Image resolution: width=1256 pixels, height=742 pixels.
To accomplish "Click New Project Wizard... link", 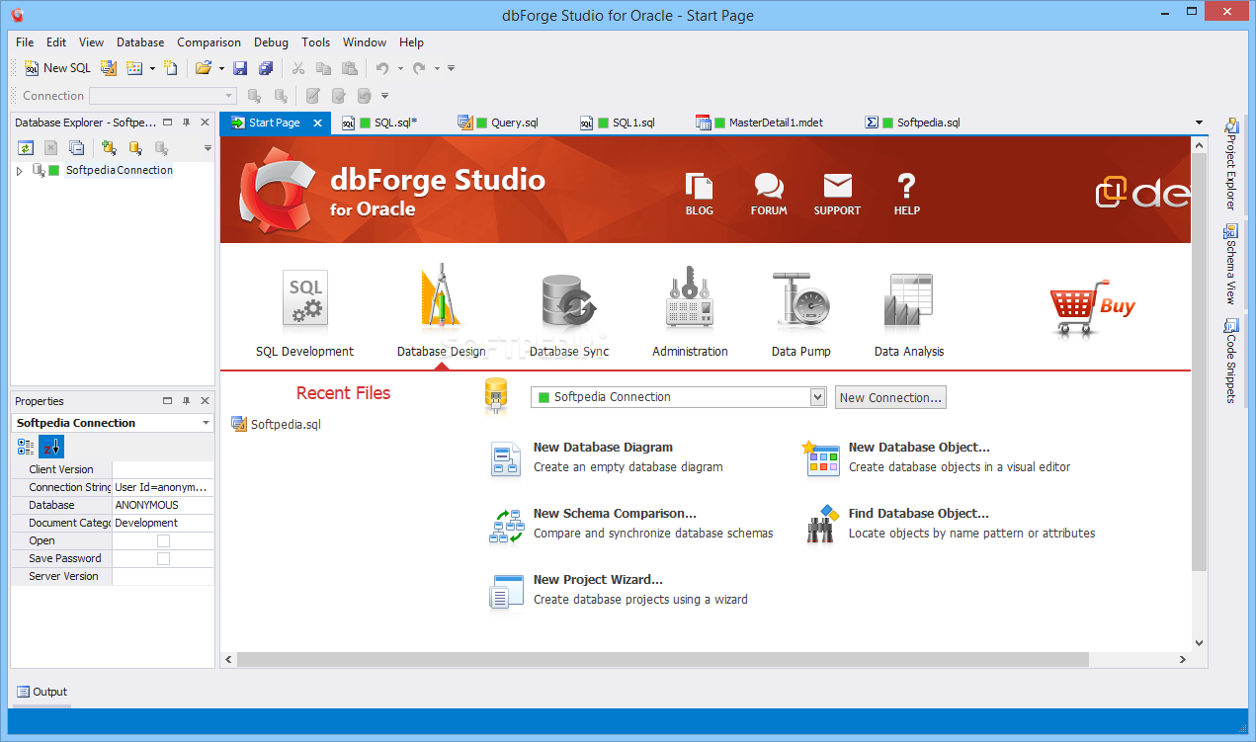I will [x=598, y=580].
